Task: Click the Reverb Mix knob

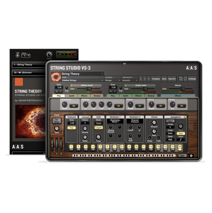Action: pos(172,104)
